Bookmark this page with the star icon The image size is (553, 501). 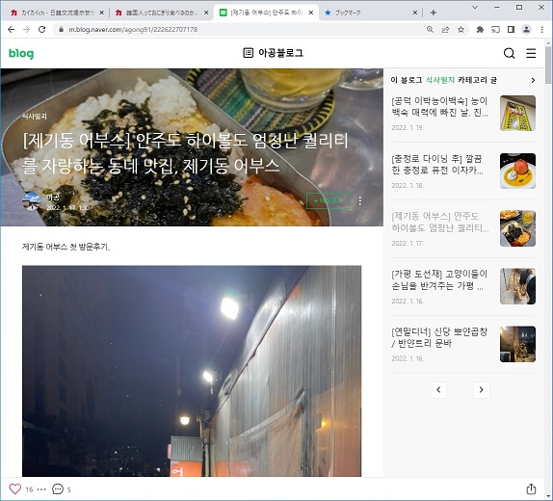[461, 30]
